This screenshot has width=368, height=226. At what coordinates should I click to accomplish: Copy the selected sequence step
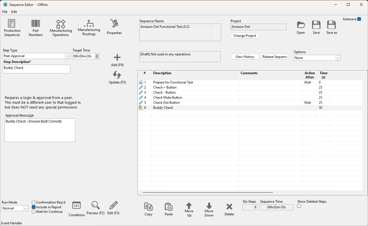click(148, 208)
